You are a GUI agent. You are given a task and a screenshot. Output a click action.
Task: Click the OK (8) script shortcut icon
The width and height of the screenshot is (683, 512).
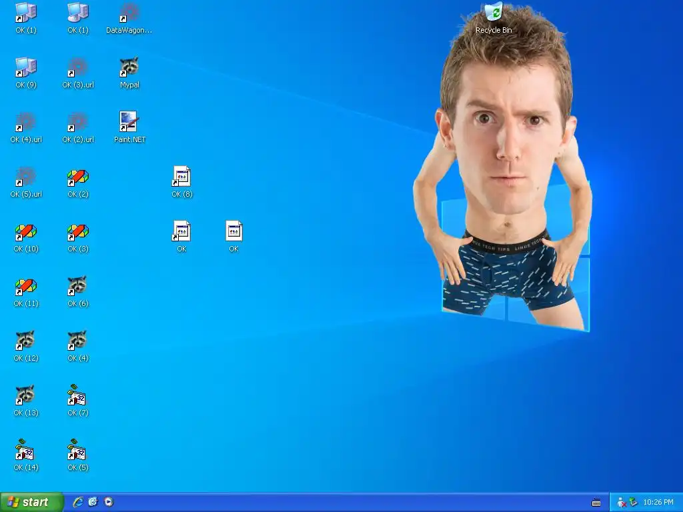click(x=181, y=182)
